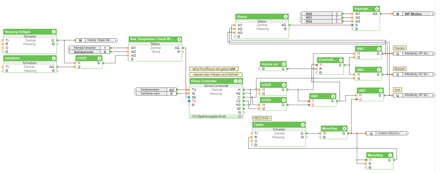Click info icon on Temperatursensor input
This screenshot has height=173, width=440.
(x=137, y=89)
